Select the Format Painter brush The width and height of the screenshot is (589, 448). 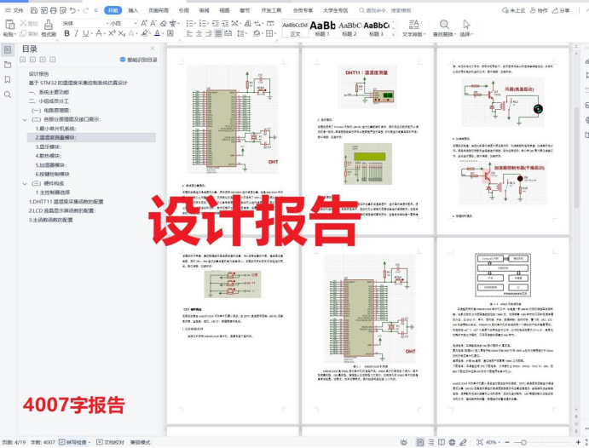pos(49,25)
